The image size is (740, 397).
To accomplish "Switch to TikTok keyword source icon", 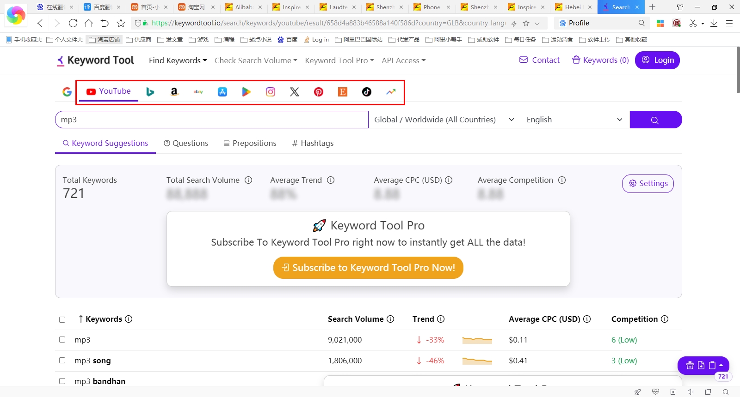I will coord(367,92).
